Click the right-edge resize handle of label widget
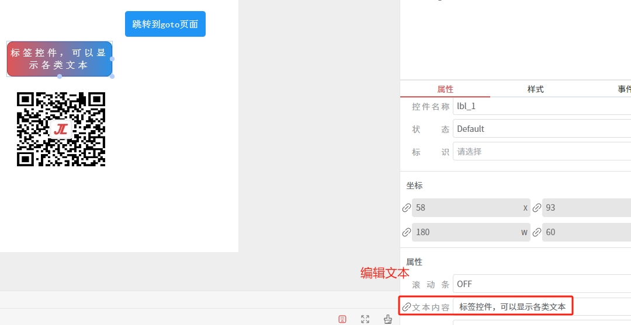 point(112,59)
